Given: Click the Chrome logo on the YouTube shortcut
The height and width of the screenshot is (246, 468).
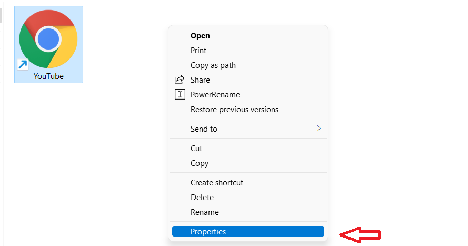Looking at the screenshot, I should pyautogui.click(x=48, y=38).
